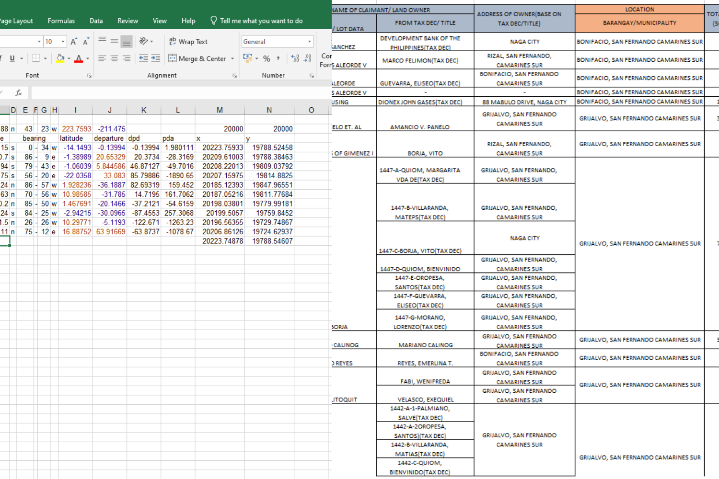Open the Formulas ribbon tab
719x479 pixels.
(61, 21)
